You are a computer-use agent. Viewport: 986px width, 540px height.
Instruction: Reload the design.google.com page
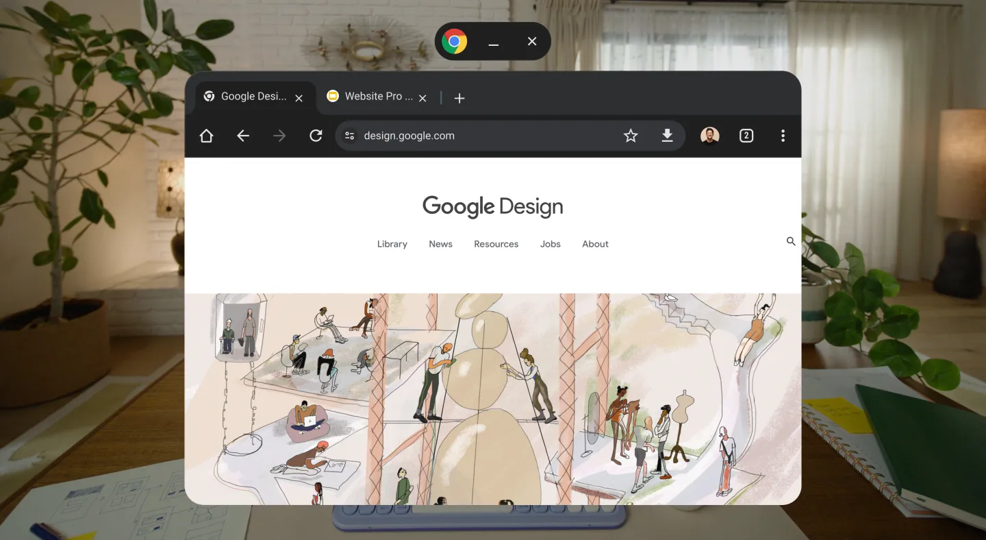click(316, 136)
